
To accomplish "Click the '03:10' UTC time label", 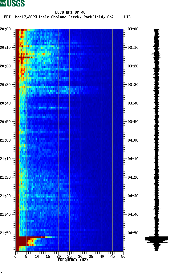I will (133, 48).
